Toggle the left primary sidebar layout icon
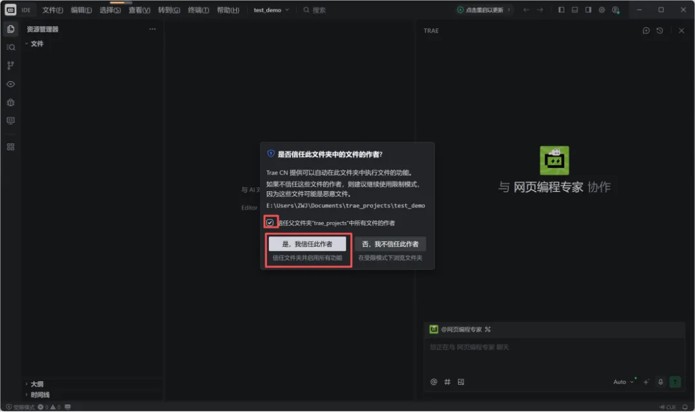Screen dimensions: 695x412 pos(562,10)
